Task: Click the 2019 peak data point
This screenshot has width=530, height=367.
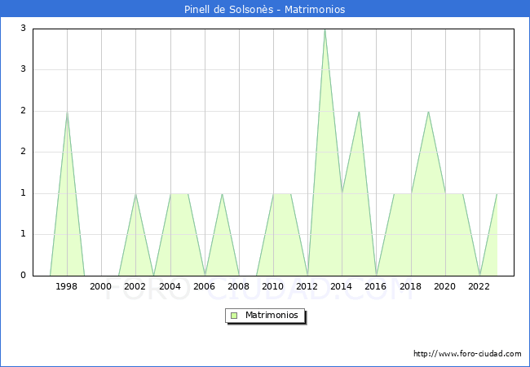Action: tap(428, 112)
